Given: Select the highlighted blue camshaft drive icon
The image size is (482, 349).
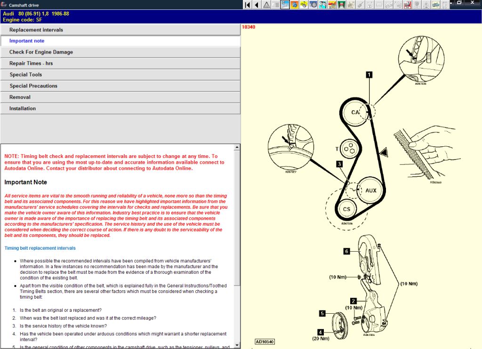Looking at the screenshot, I should [x=285, y=5].
